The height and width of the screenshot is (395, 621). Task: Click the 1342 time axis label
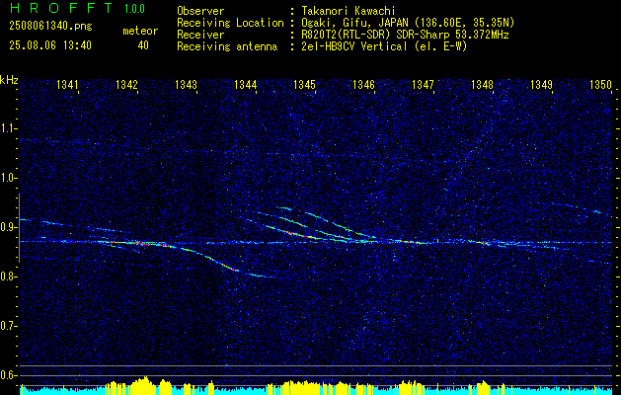click(x=126, y=85)
